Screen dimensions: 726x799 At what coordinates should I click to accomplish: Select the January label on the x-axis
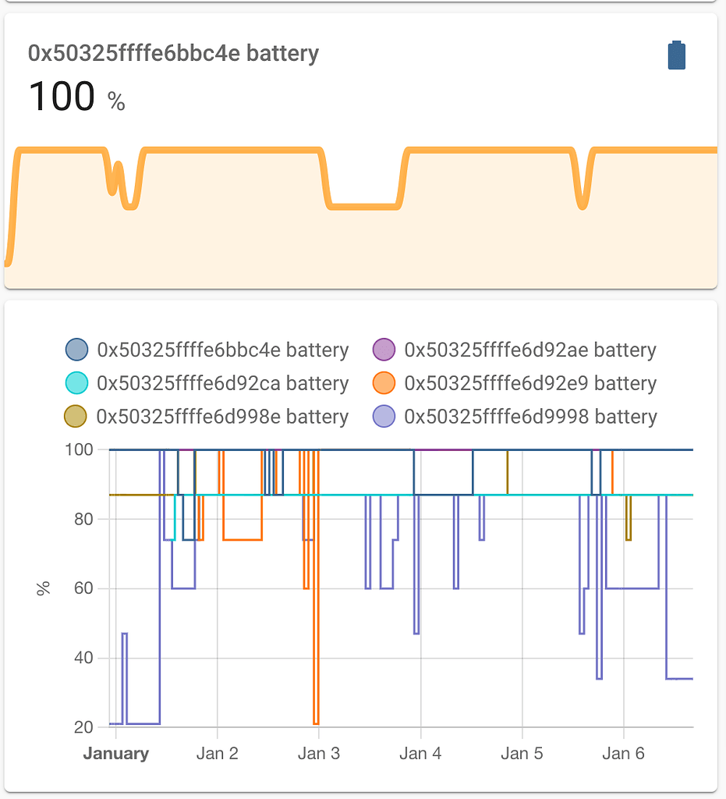[x=115, y=753]
